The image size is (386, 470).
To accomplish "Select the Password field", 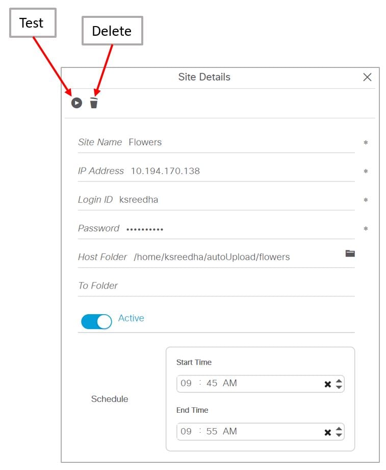I will tap(235, 228).
